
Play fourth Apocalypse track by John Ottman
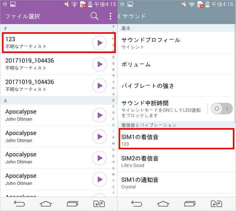click(x=99, y=180)
